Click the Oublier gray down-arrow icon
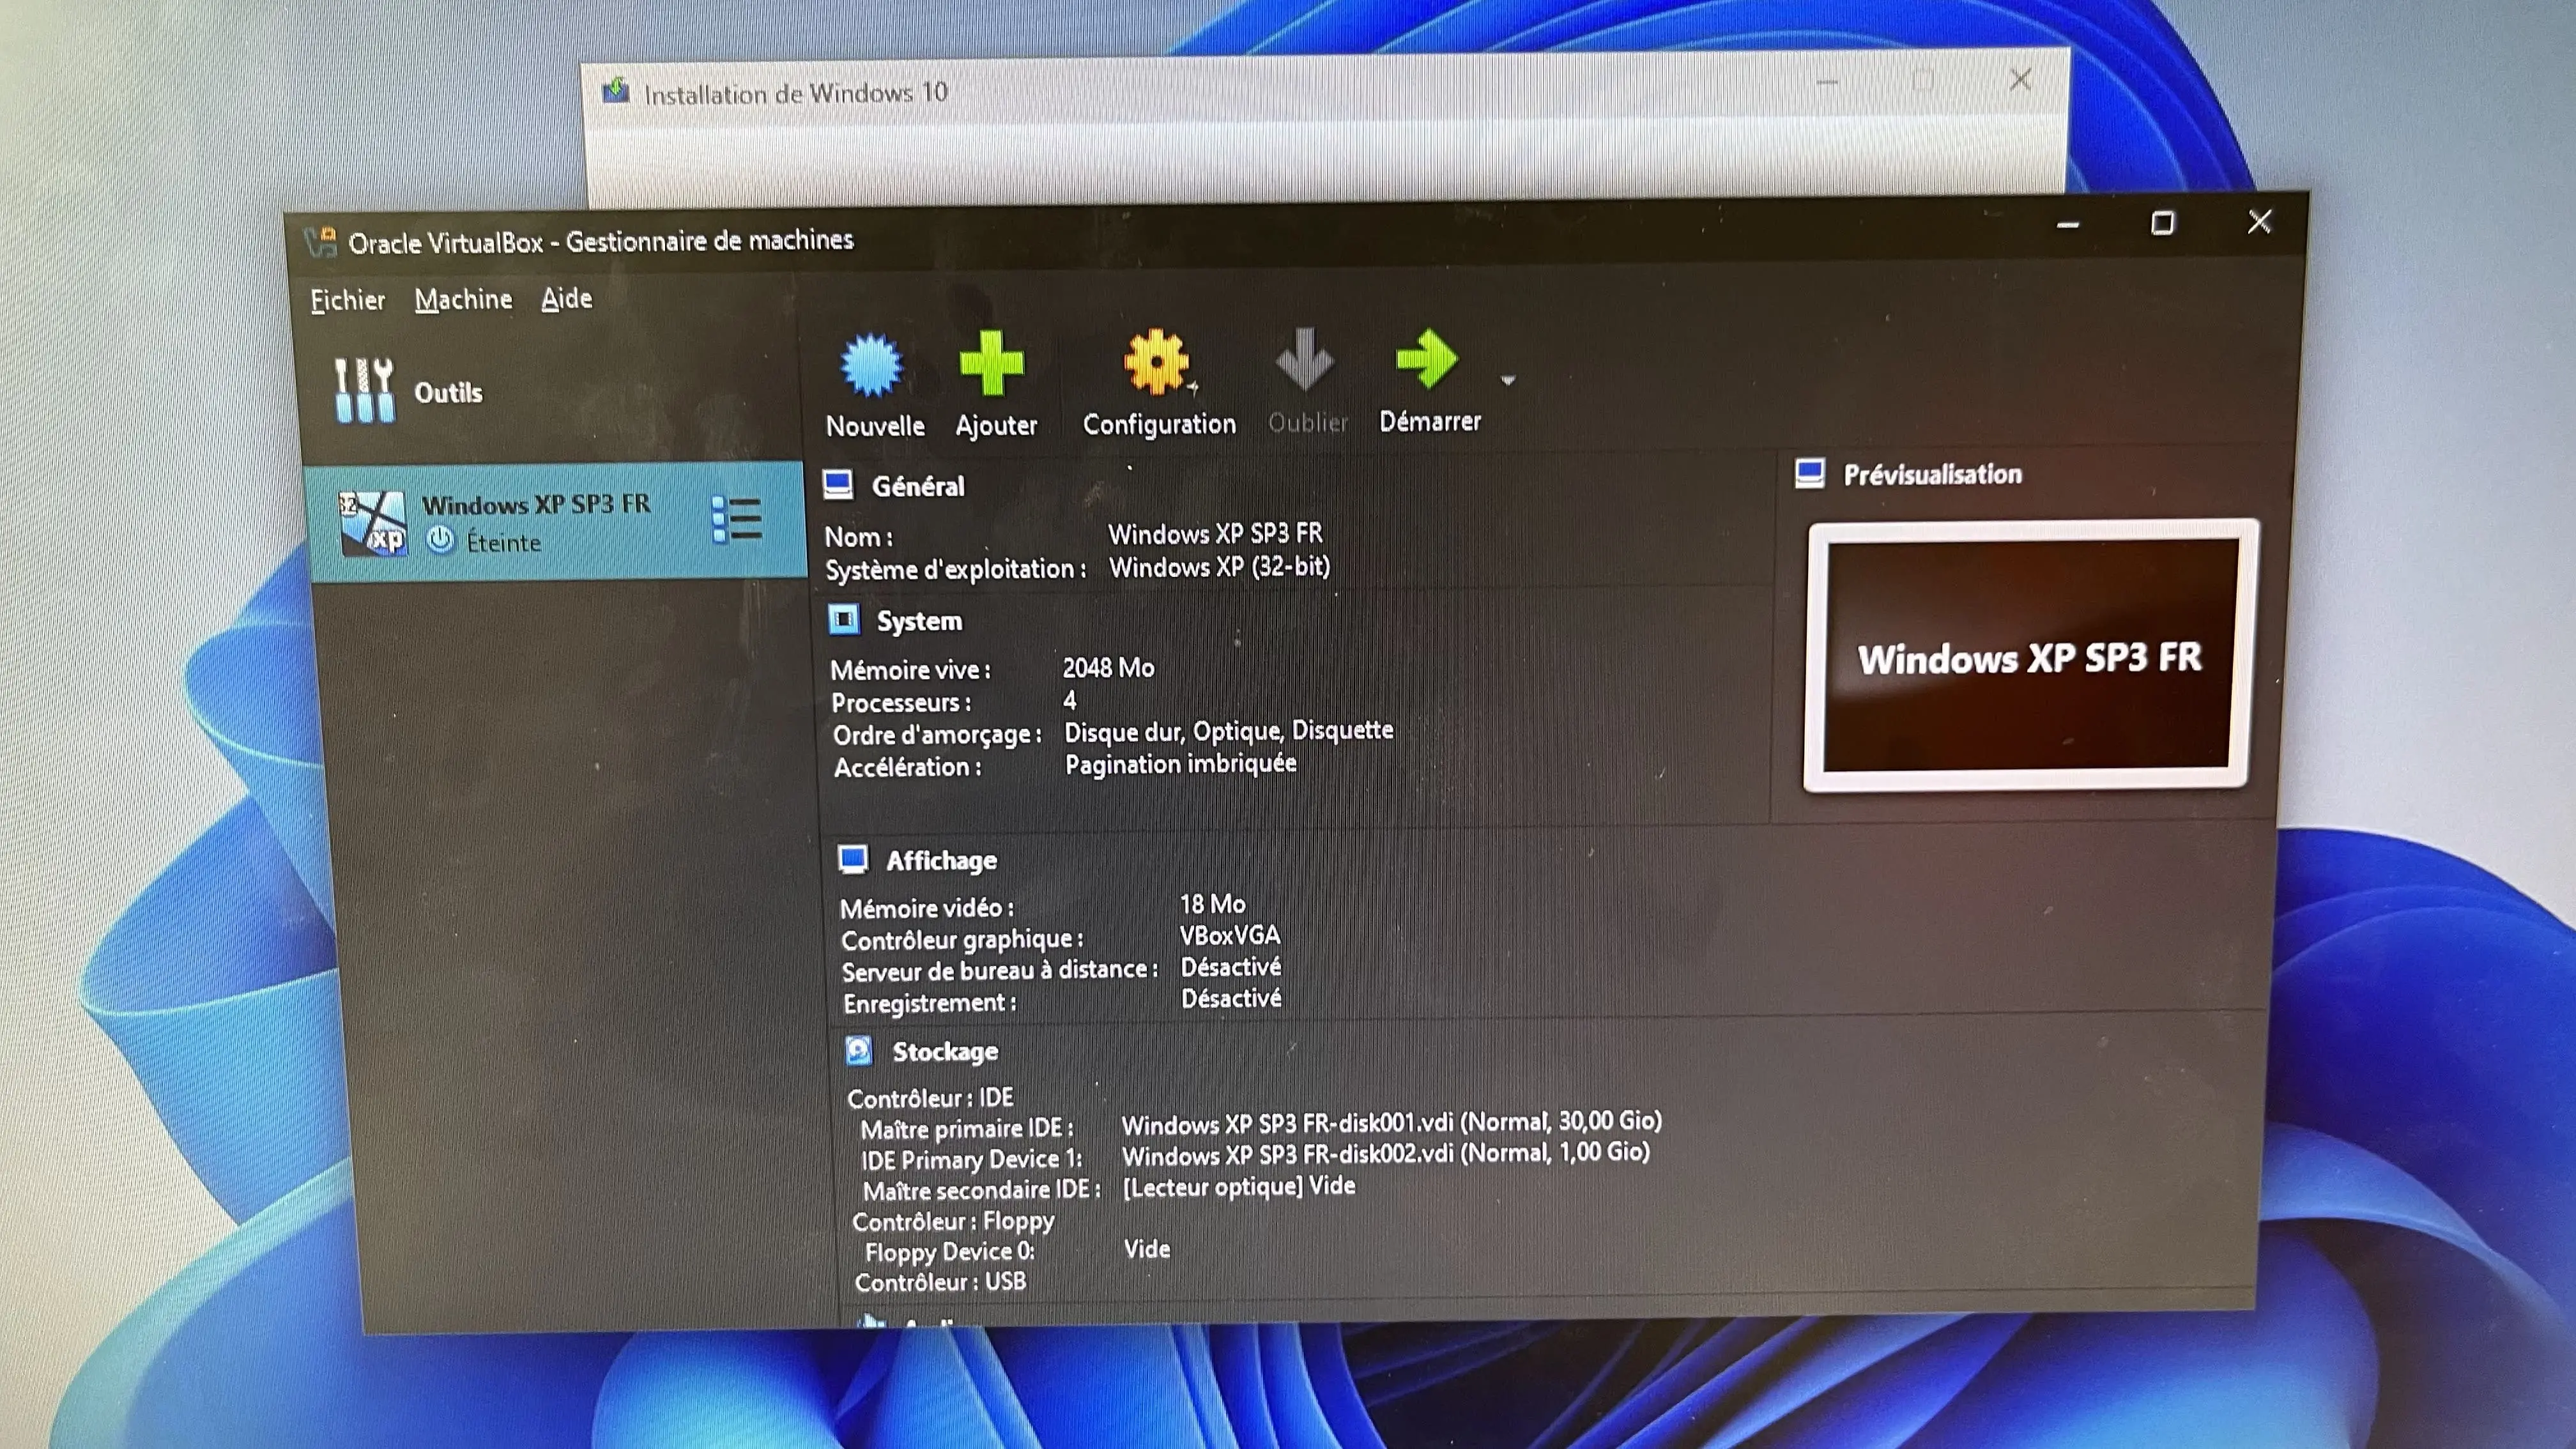 pos(1305,359)
